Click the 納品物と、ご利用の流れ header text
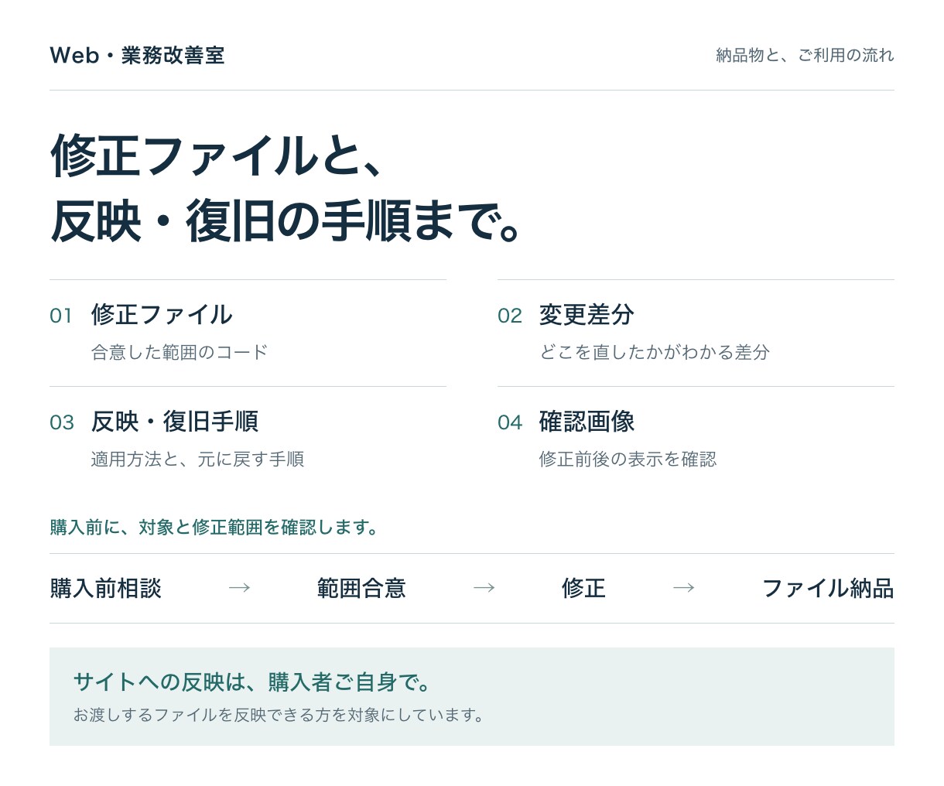Screen dimensions: 944x786 coord(805,56)
